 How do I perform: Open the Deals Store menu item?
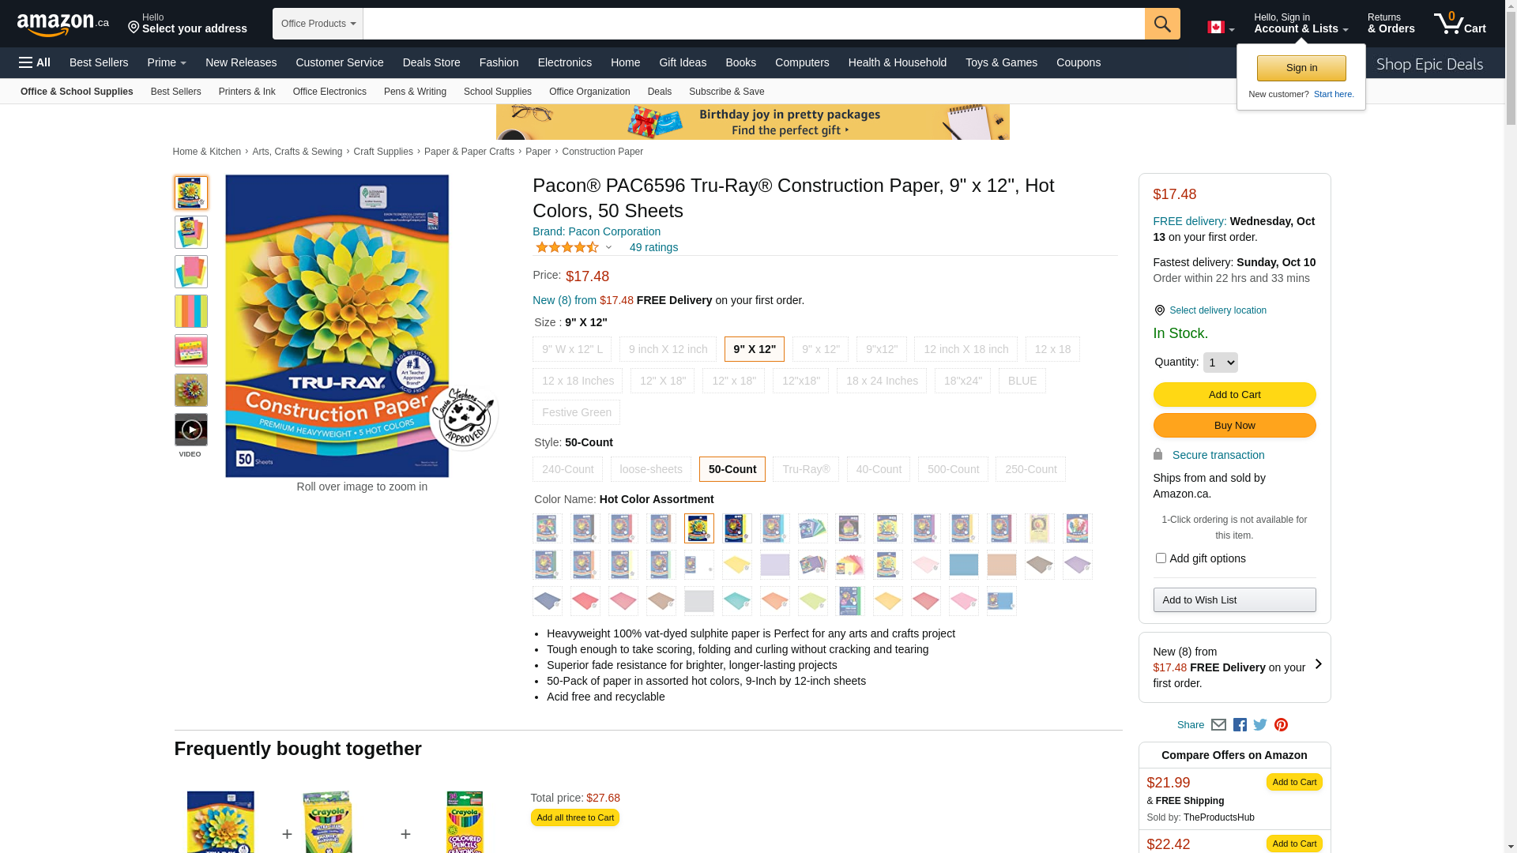pyautogui.click(x=431, y=62)
